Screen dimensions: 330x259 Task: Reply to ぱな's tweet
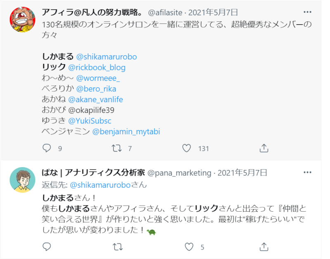point(47,247)
